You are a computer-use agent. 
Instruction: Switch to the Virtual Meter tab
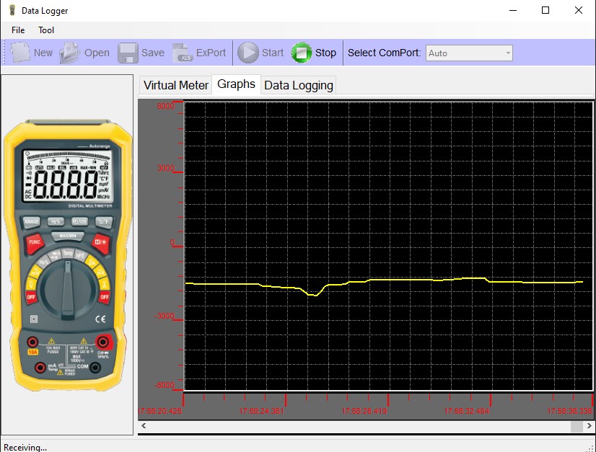point(175,85)
